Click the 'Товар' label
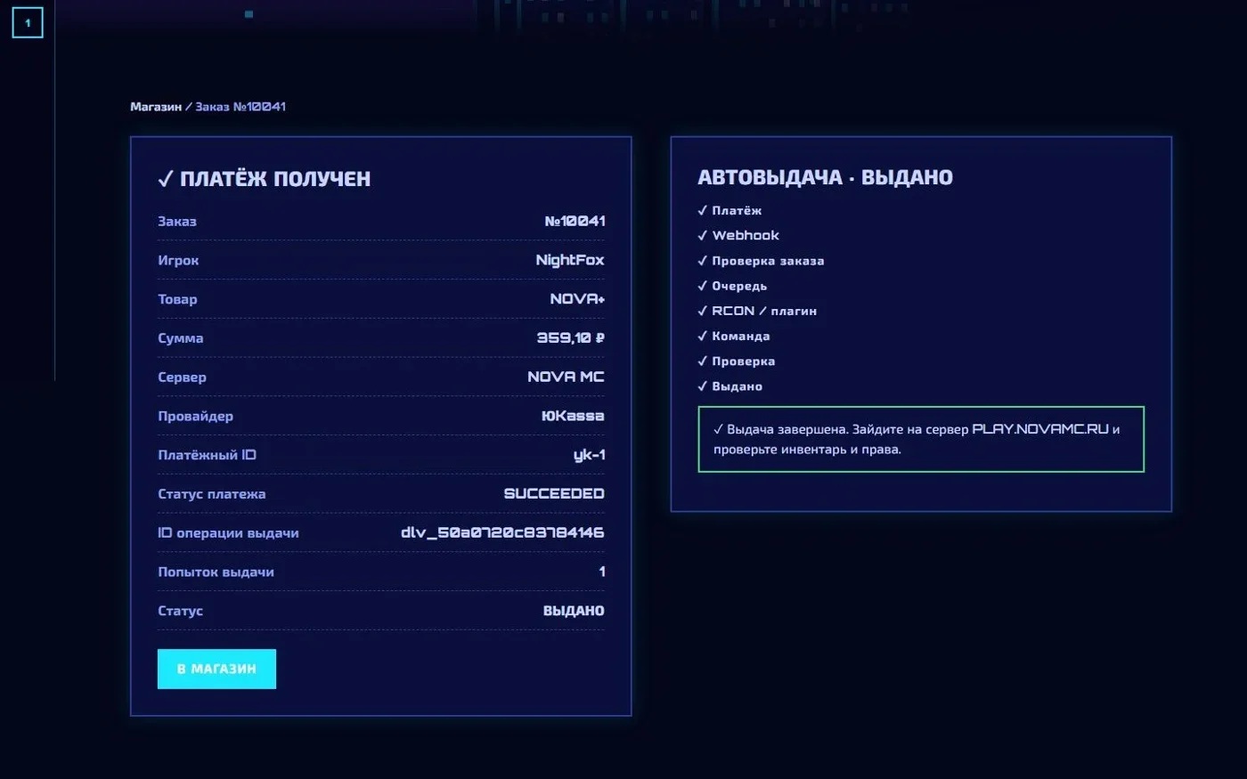The width and height of the screenshot is (1247, 779). [x=177, y=299]
